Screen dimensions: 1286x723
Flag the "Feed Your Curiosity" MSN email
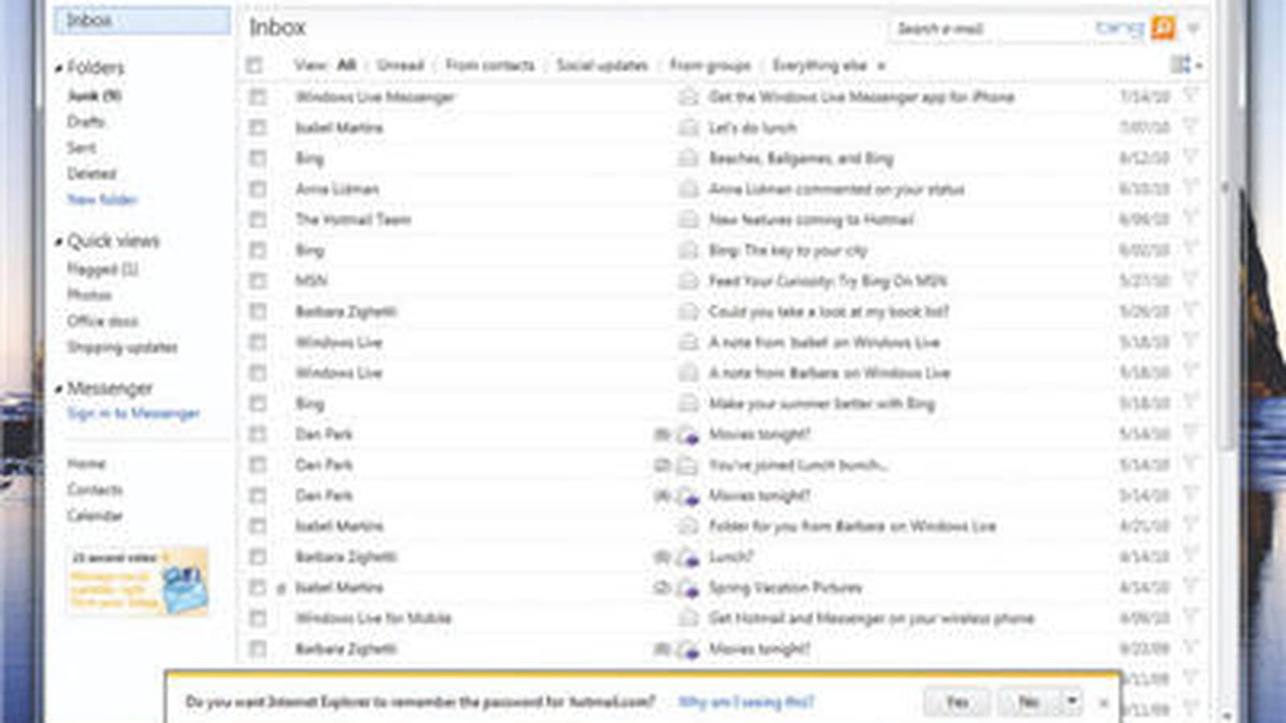coord(1190,280)
